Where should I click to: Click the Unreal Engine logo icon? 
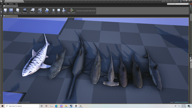point(1,1)
